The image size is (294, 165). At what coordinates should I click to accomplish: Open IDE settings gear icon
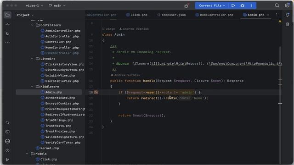point(287,5)
